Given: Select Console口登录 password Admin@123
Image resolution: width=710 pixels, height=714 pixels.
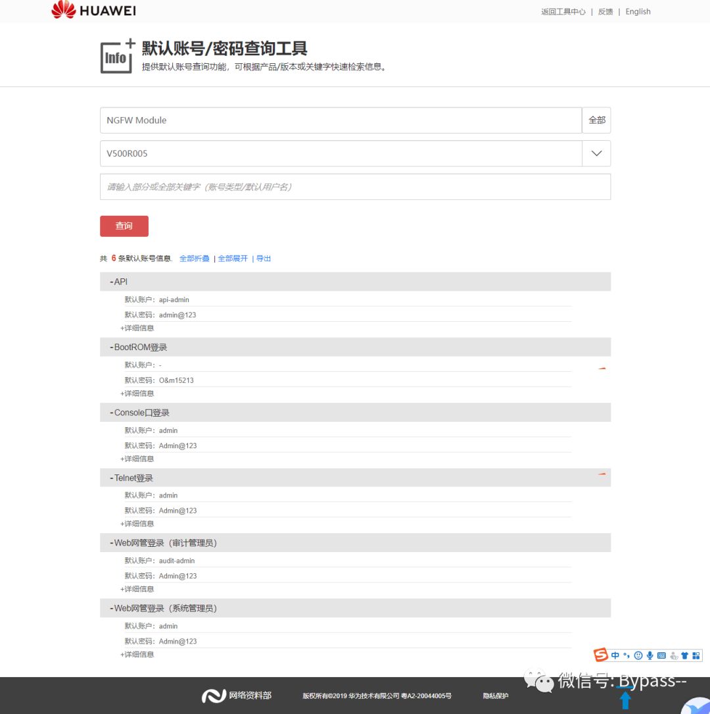Looking at the screenshot, I should point(178,446).
